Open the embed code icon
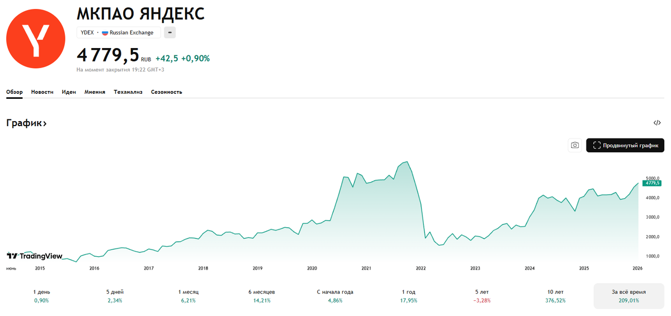 pos(657,123)
